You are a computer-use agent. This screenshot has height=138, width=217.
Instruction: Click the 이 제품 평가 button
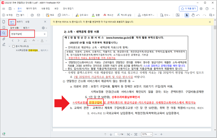[x=188, y=8]
